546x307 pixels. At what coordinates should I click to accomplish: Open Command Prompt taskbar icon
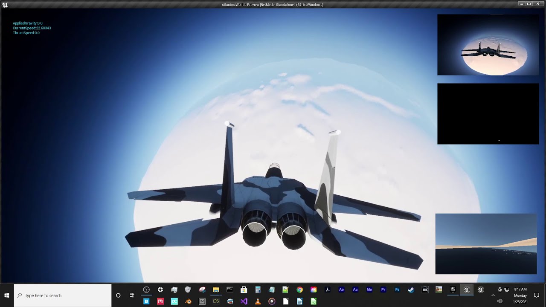pos(230,290)
